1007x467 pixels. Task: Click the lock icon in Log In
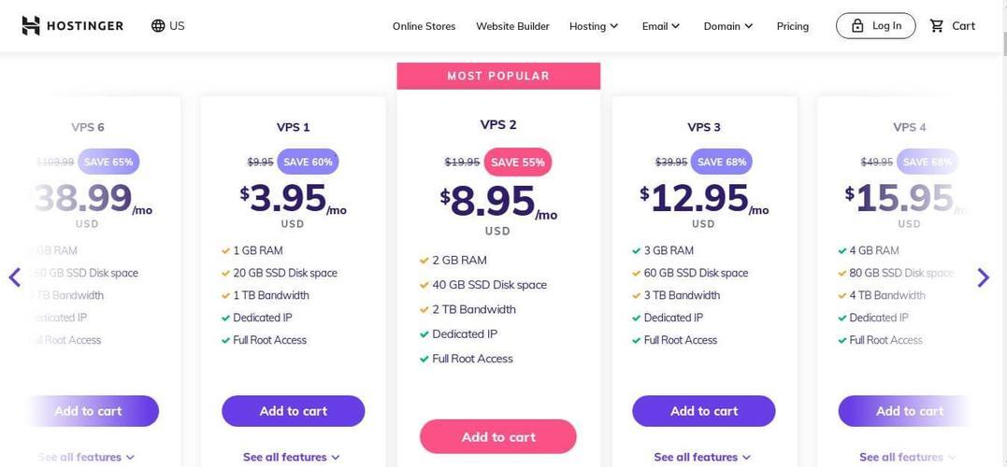coord(857,25)
